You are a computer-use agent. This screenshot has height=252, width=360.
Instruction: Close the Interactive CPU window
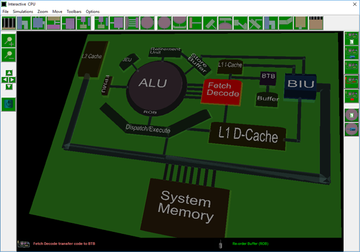pyautogui.click(x=354, y=4)
